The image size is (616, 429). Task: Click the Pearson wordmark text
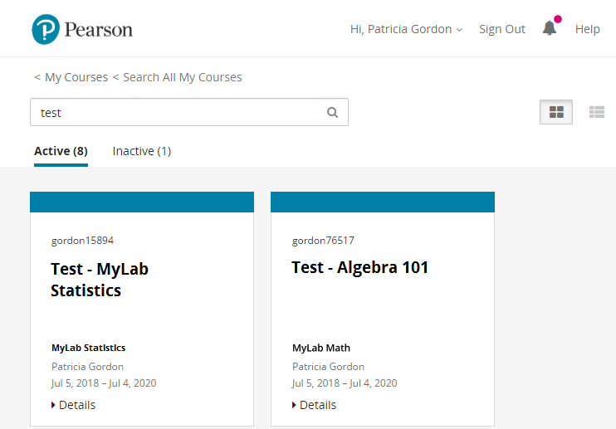[98, 30]
